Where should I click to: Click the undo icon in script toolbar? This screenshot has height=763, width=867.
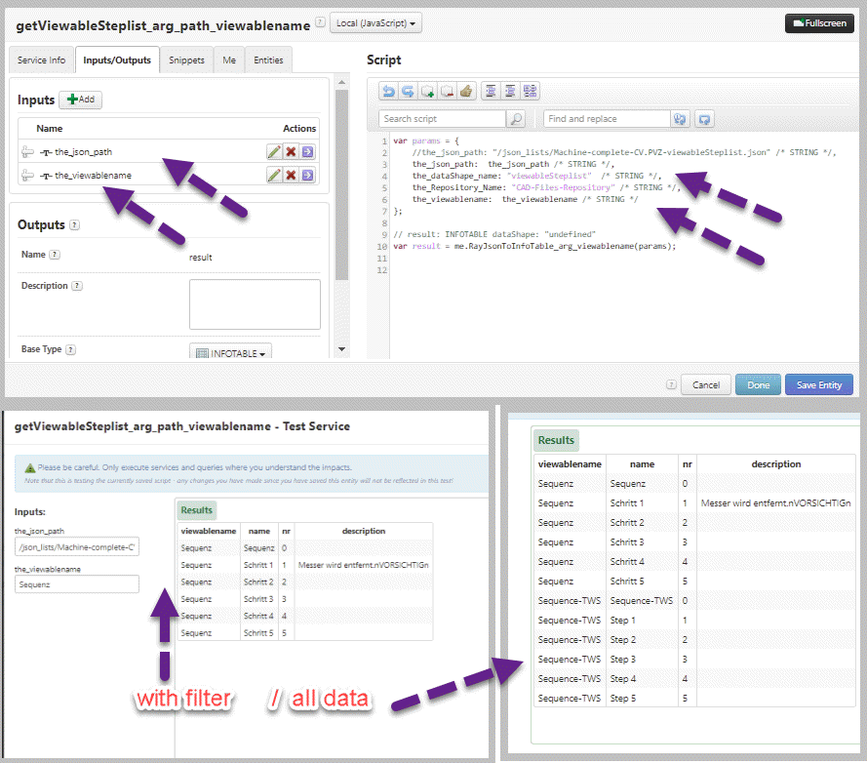pyautogui.click(x=389, y=91)
